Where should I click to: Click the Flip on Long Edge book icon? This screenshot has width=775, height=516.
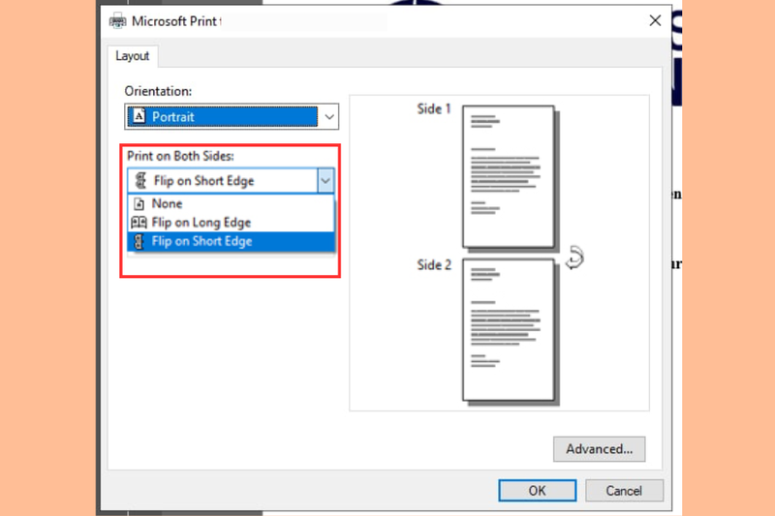pyautogui.click(x=139, y=223)
